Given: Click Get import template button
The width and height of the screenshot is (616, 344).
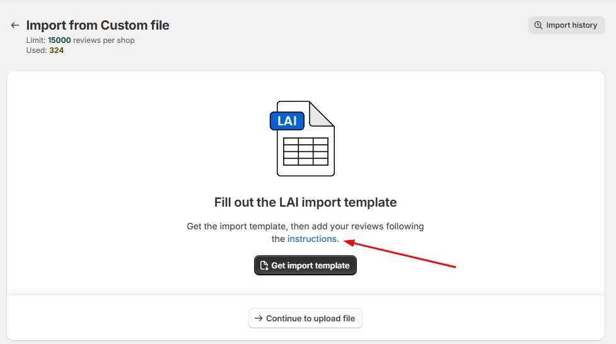Looking at the screenshot, I should (x=305, y=265).
